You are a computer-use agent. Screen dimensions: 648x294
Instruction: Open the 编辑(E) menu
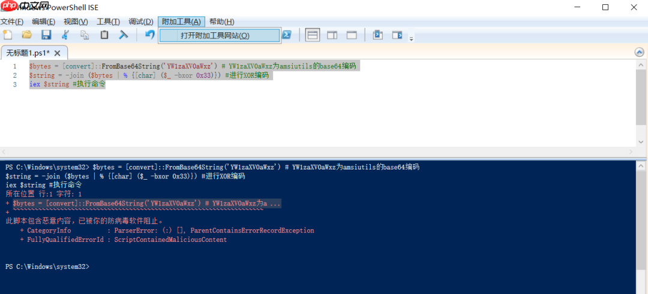(43, 22)
